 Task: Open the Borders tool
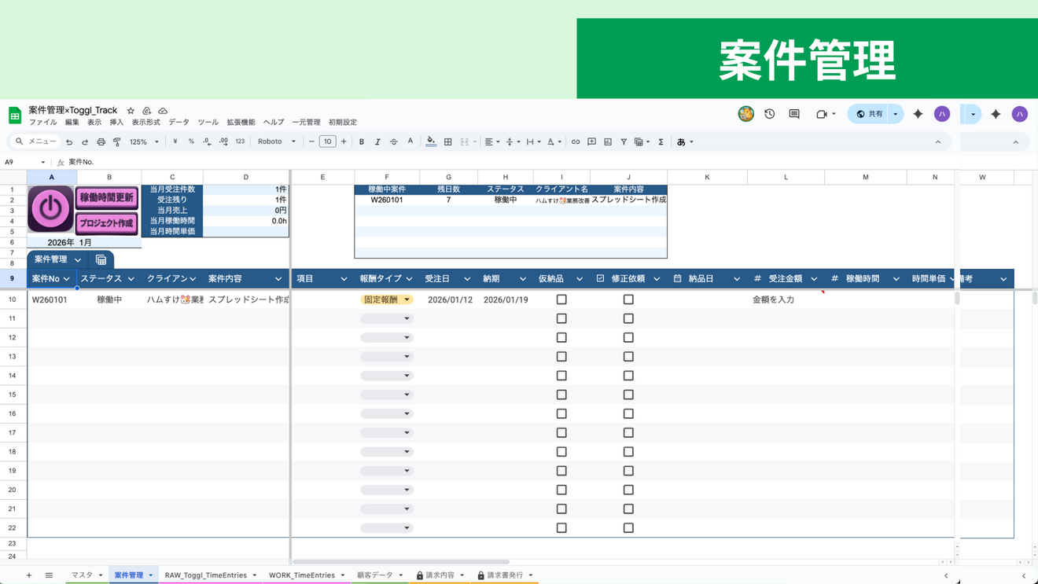(x=448, y=142)
